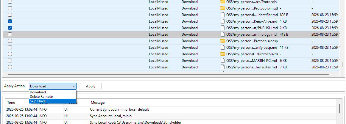The height and width of the screenshot is (124, 346).
Task: Click the 7 KB size of her suites.md
Action: point(283,67)
